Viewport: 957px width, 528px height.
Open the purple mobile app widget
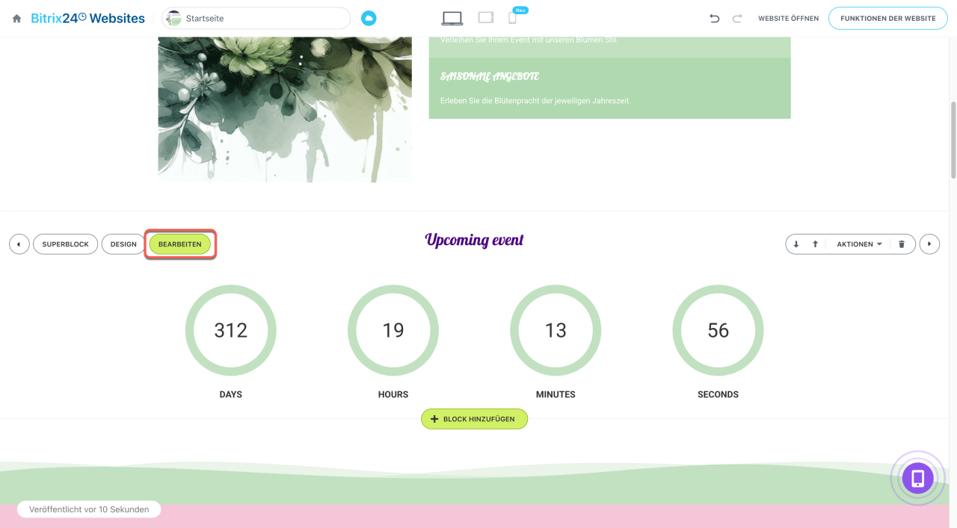tap(917, 479)
